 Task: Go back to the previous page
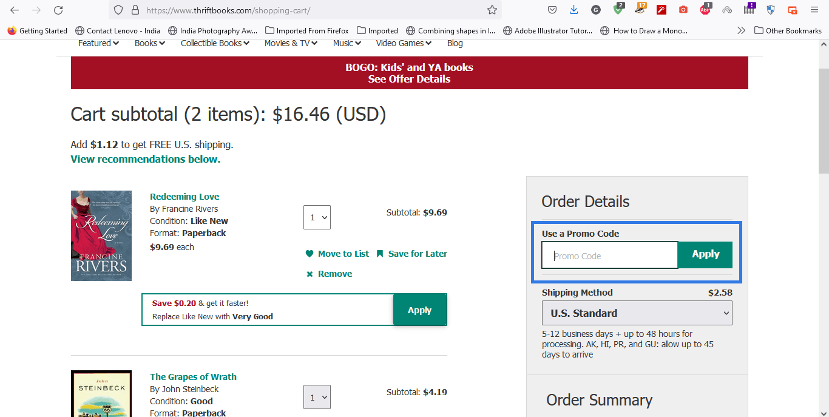point(15,10)
